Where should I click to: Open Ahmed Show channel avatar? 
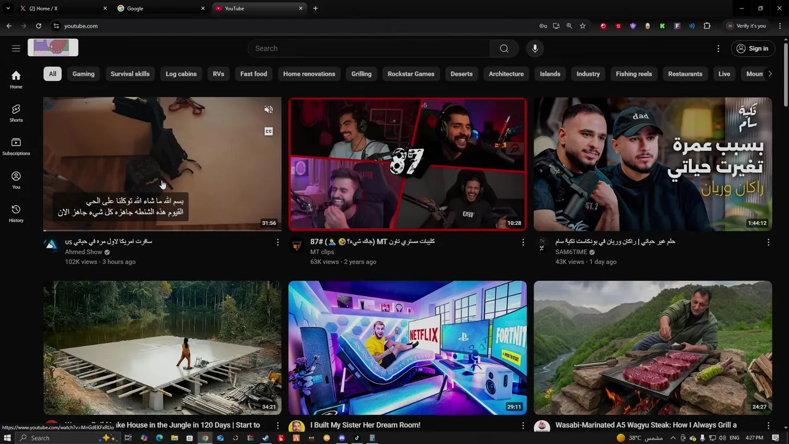pyautogui.click(x=51, y=245)
